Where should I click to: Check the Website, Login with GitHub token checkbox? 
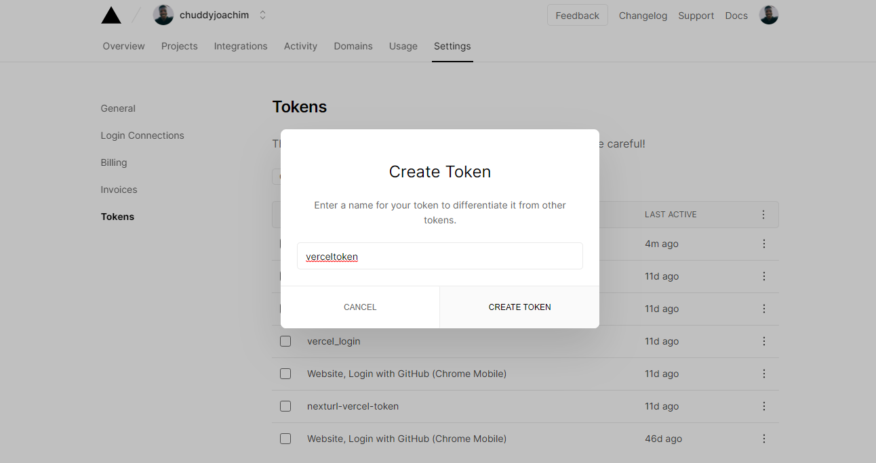click(285, 374)
